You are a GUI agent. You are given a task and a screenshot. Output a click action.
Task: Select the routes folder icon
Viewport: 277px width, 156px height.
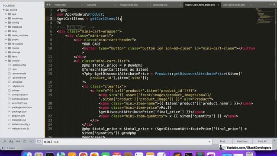tap(10, 48)
